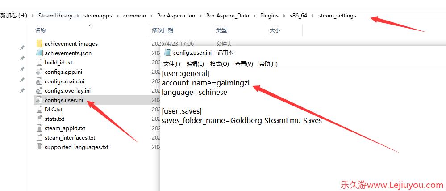Expand the chevron after 新加卷 (H:) in the breadcrumb
446x191 pixels.
pyautogui.click(x=33, y=16)
